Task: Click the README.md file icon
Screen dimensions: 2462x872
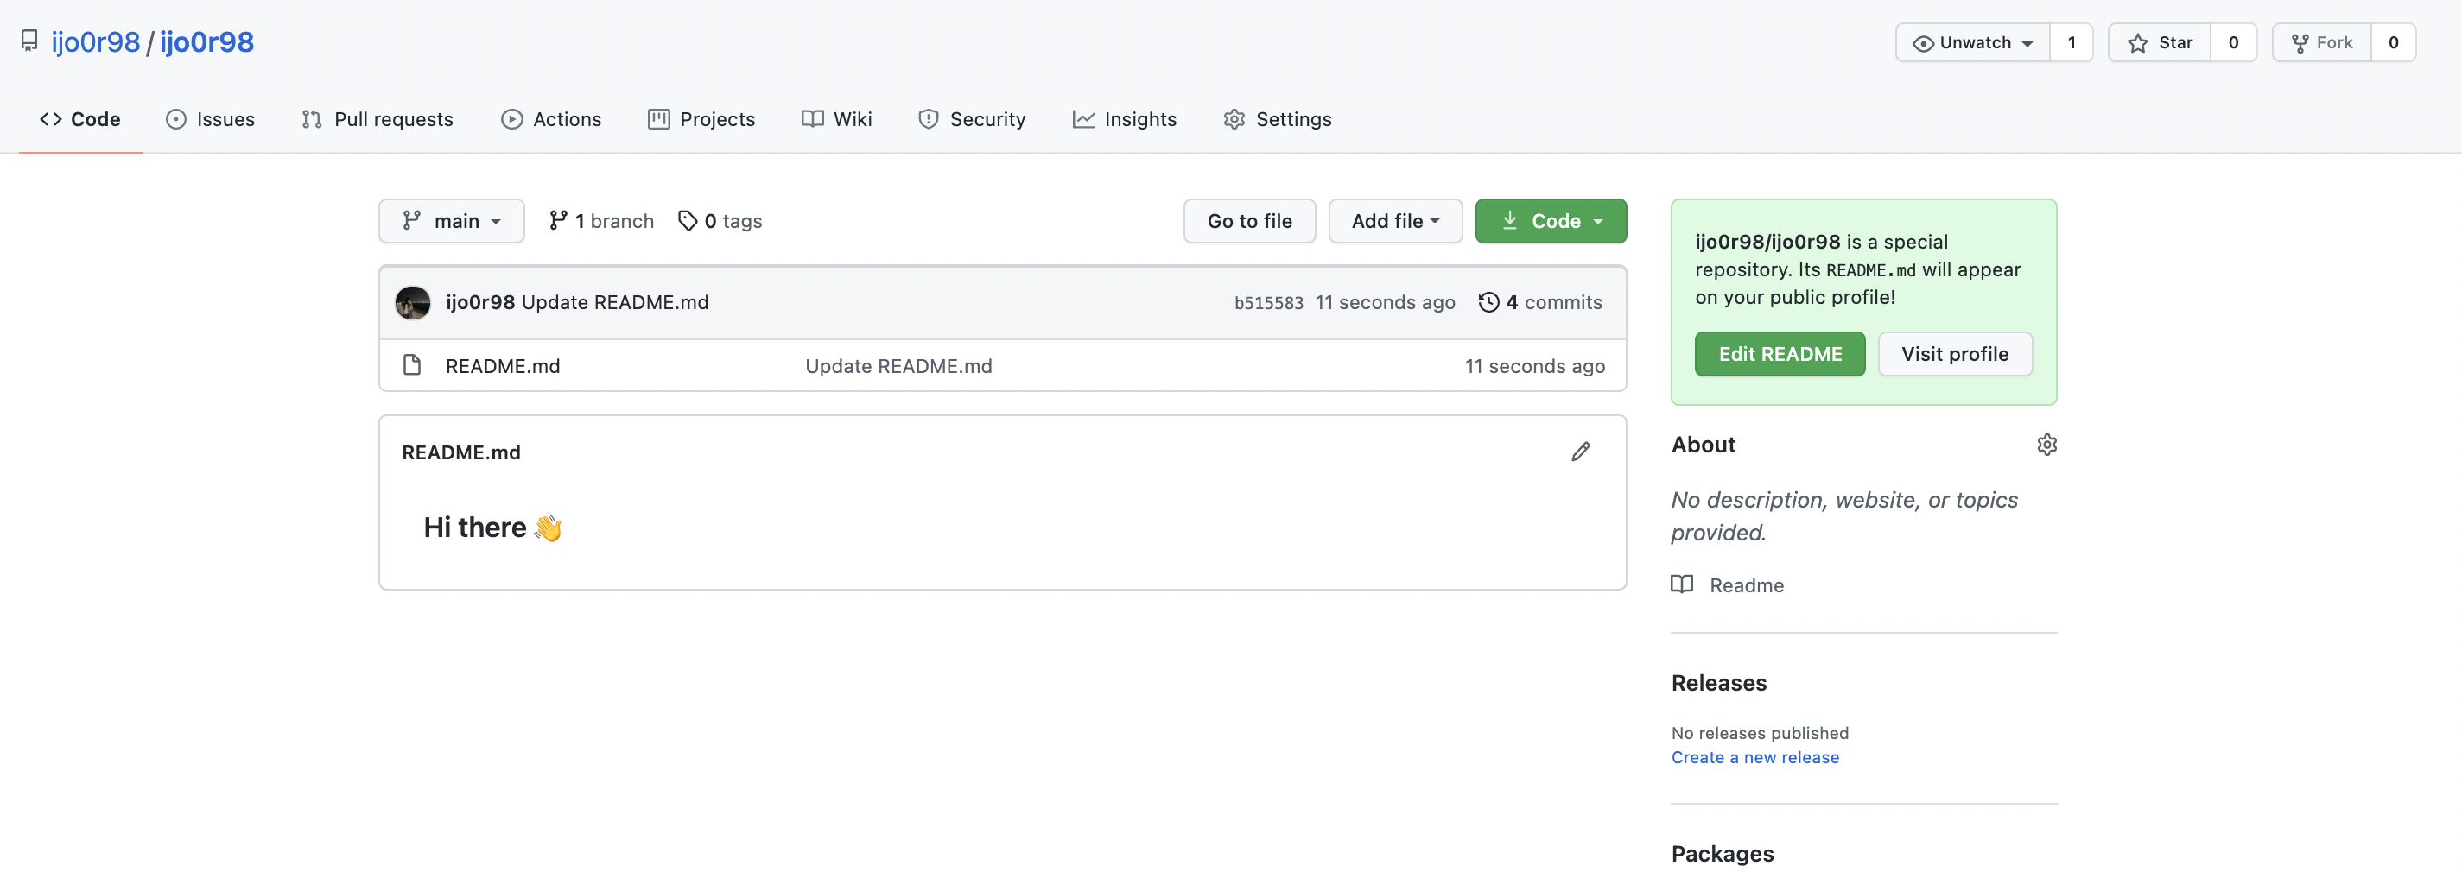Action: pyautogui.click(x=412, y=365)
